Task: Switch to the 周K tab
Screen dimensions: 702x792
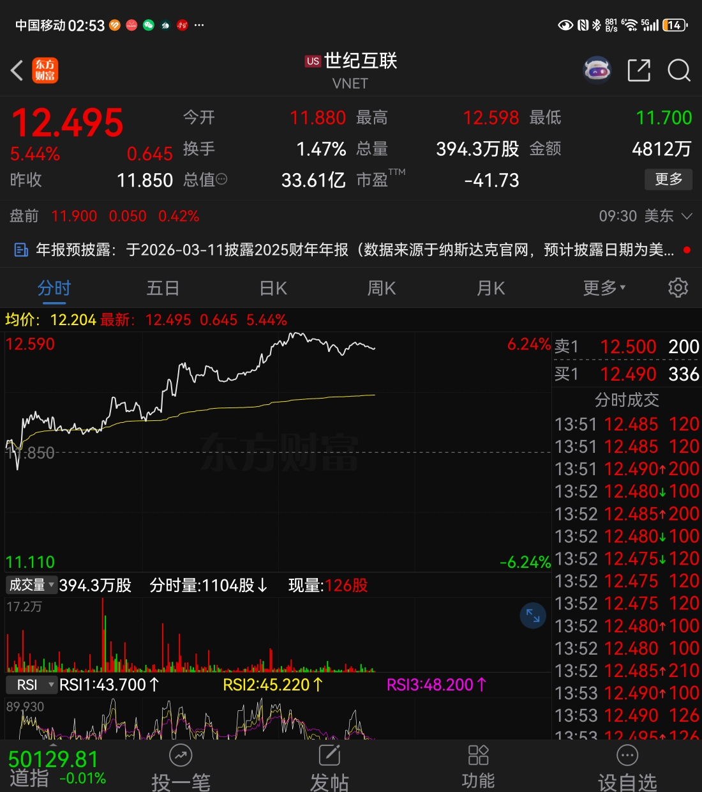Action: click(x=382, y=288)
